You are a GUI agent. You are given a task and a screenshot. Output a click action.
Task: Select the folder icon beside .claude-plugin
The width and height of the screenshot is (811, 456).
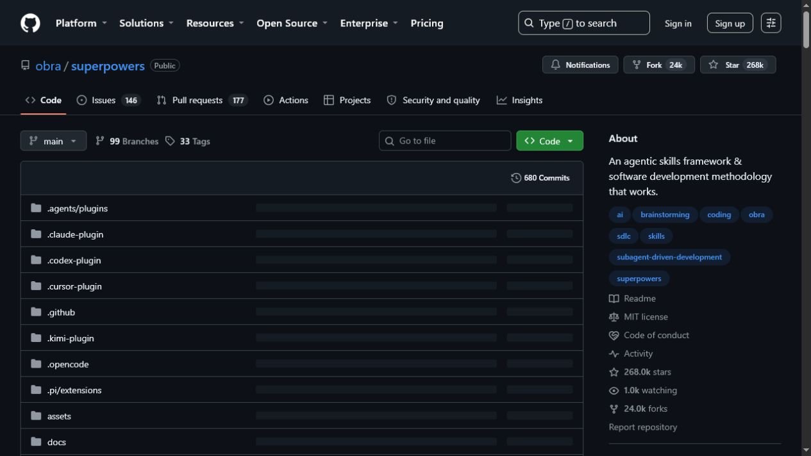36,234
